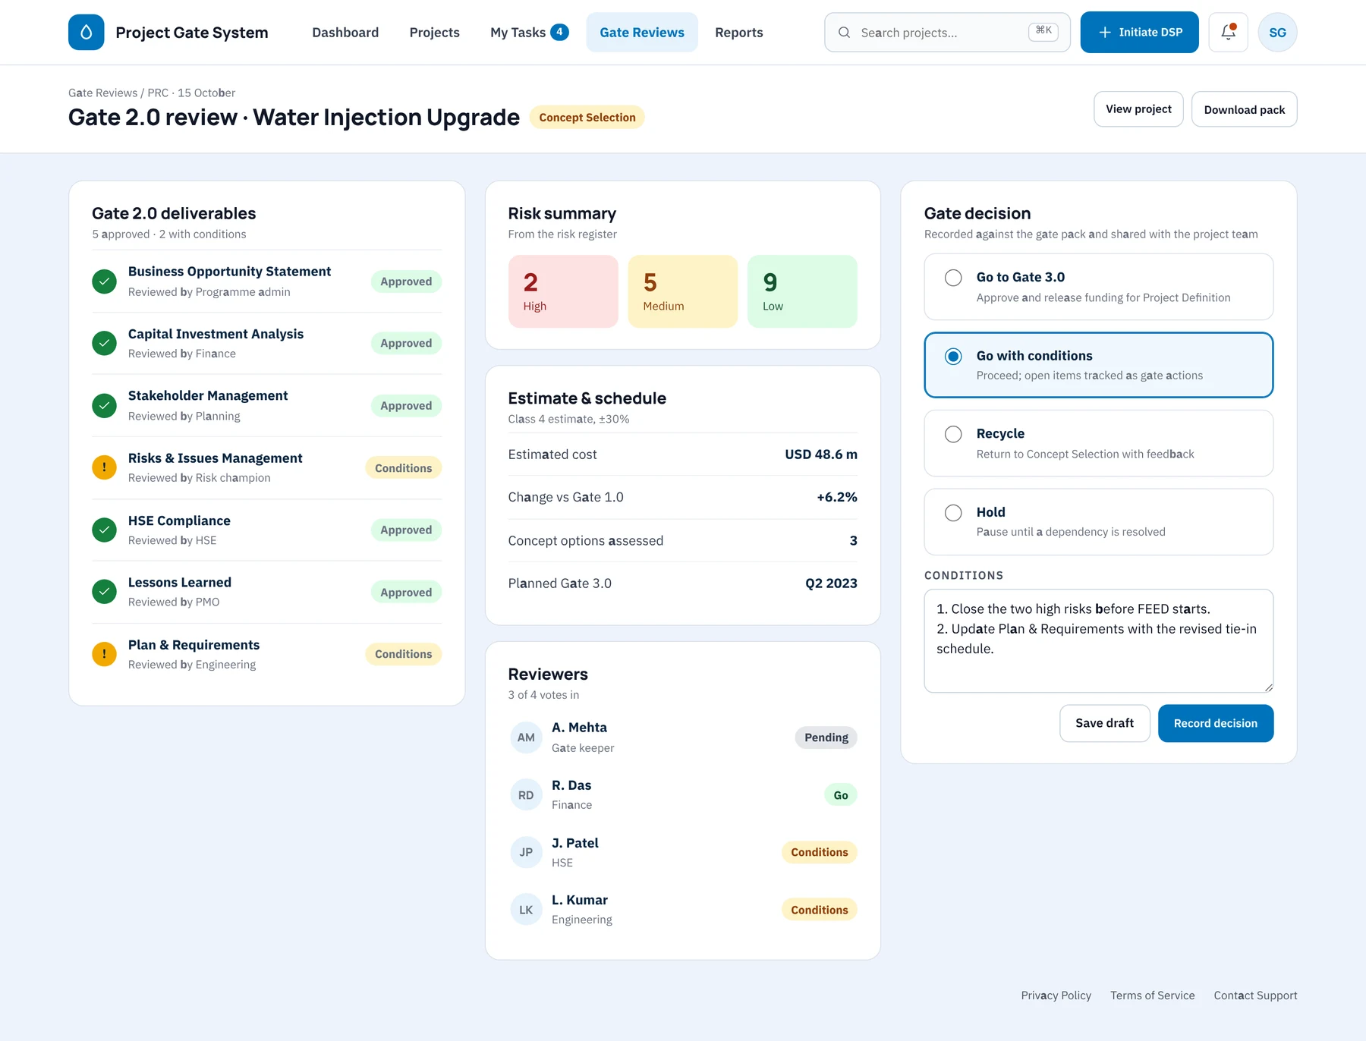Select the Go to Gate 3.0 radio option
The width and height of the screenshot is (1366, 1041).
pyautogui.click(x=953, y=278)
